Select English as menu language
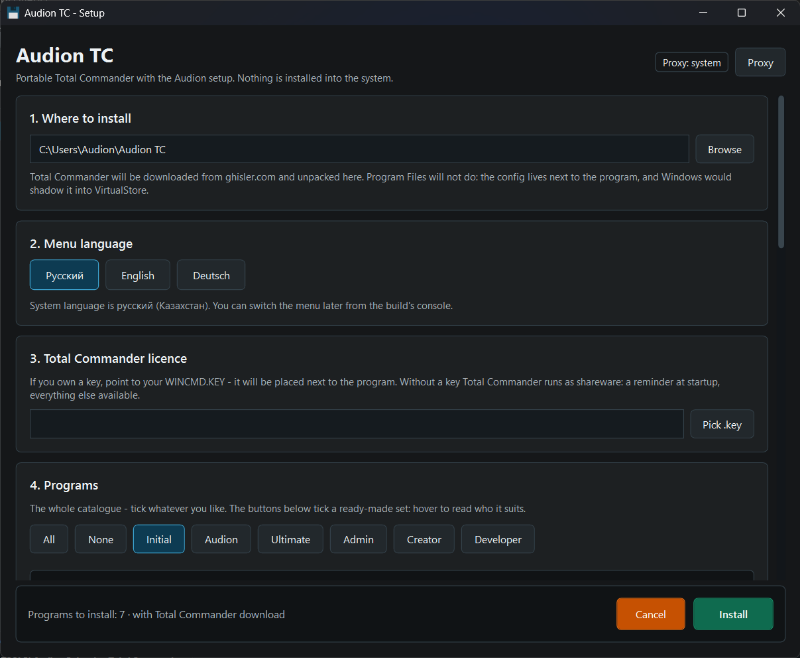800x658 pixels. pos(138,275)
